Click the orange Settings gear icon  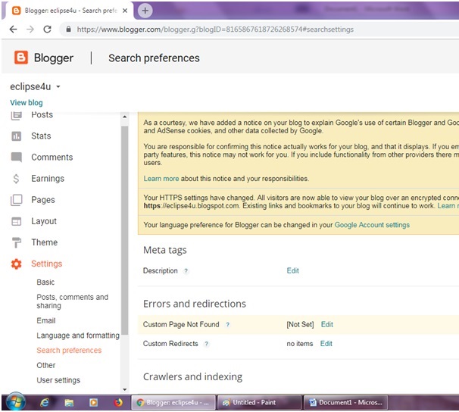17,264
